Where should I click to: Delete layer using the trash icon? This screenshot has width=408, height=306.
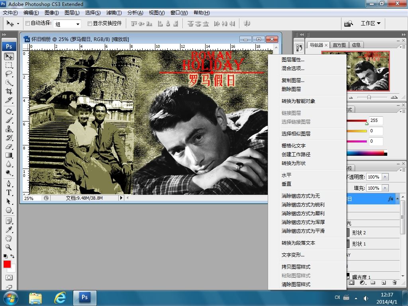[394, 282]
